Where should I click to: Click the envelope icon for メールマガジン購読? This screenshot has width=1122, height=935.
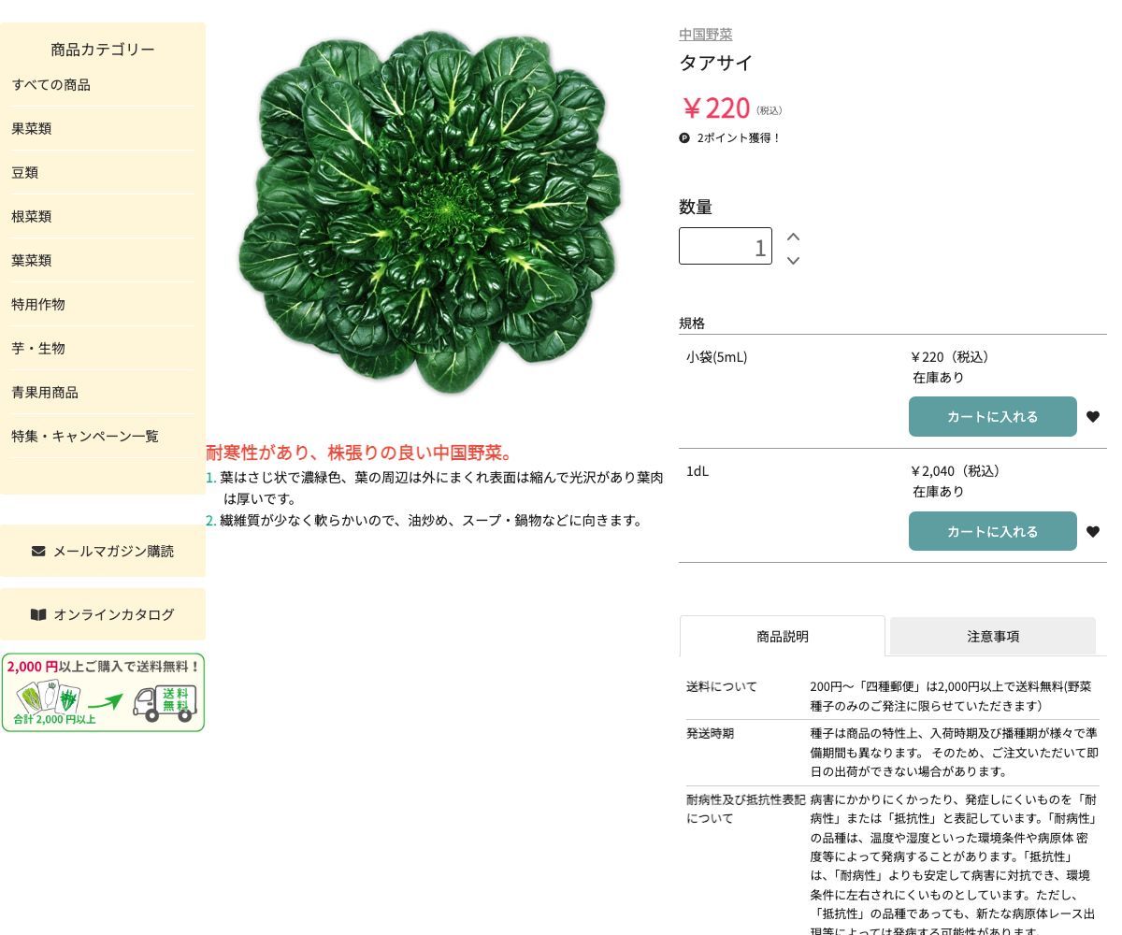point(38,551)
